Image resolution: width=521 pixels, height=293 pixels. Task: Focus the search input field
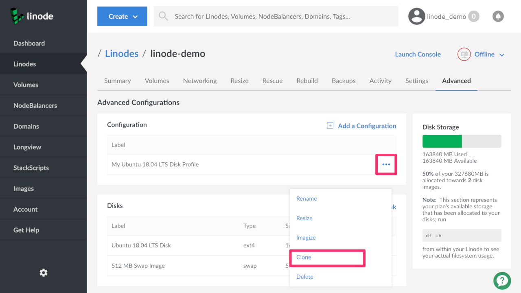click(281, 16)
